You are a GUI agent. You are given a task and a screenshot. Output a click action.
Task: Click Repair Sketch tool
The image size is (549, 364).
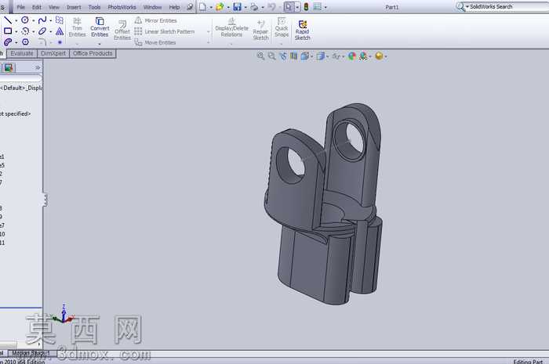click(x=260, y=30)
